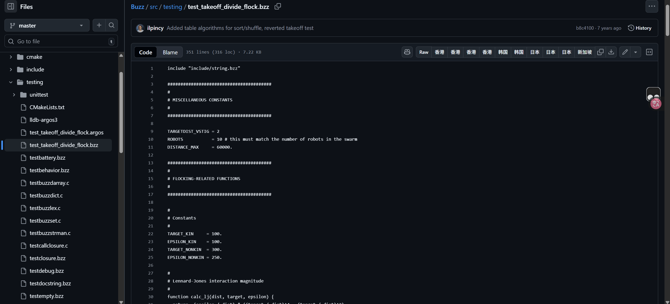670x304 pixels.
Task: Collapse the testing folder
Action: (x=11, y=82)
